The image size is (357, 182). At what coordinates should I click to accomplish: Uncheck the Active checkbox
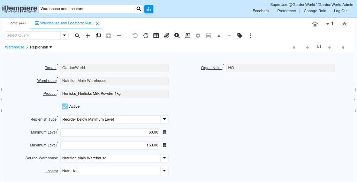65,106
